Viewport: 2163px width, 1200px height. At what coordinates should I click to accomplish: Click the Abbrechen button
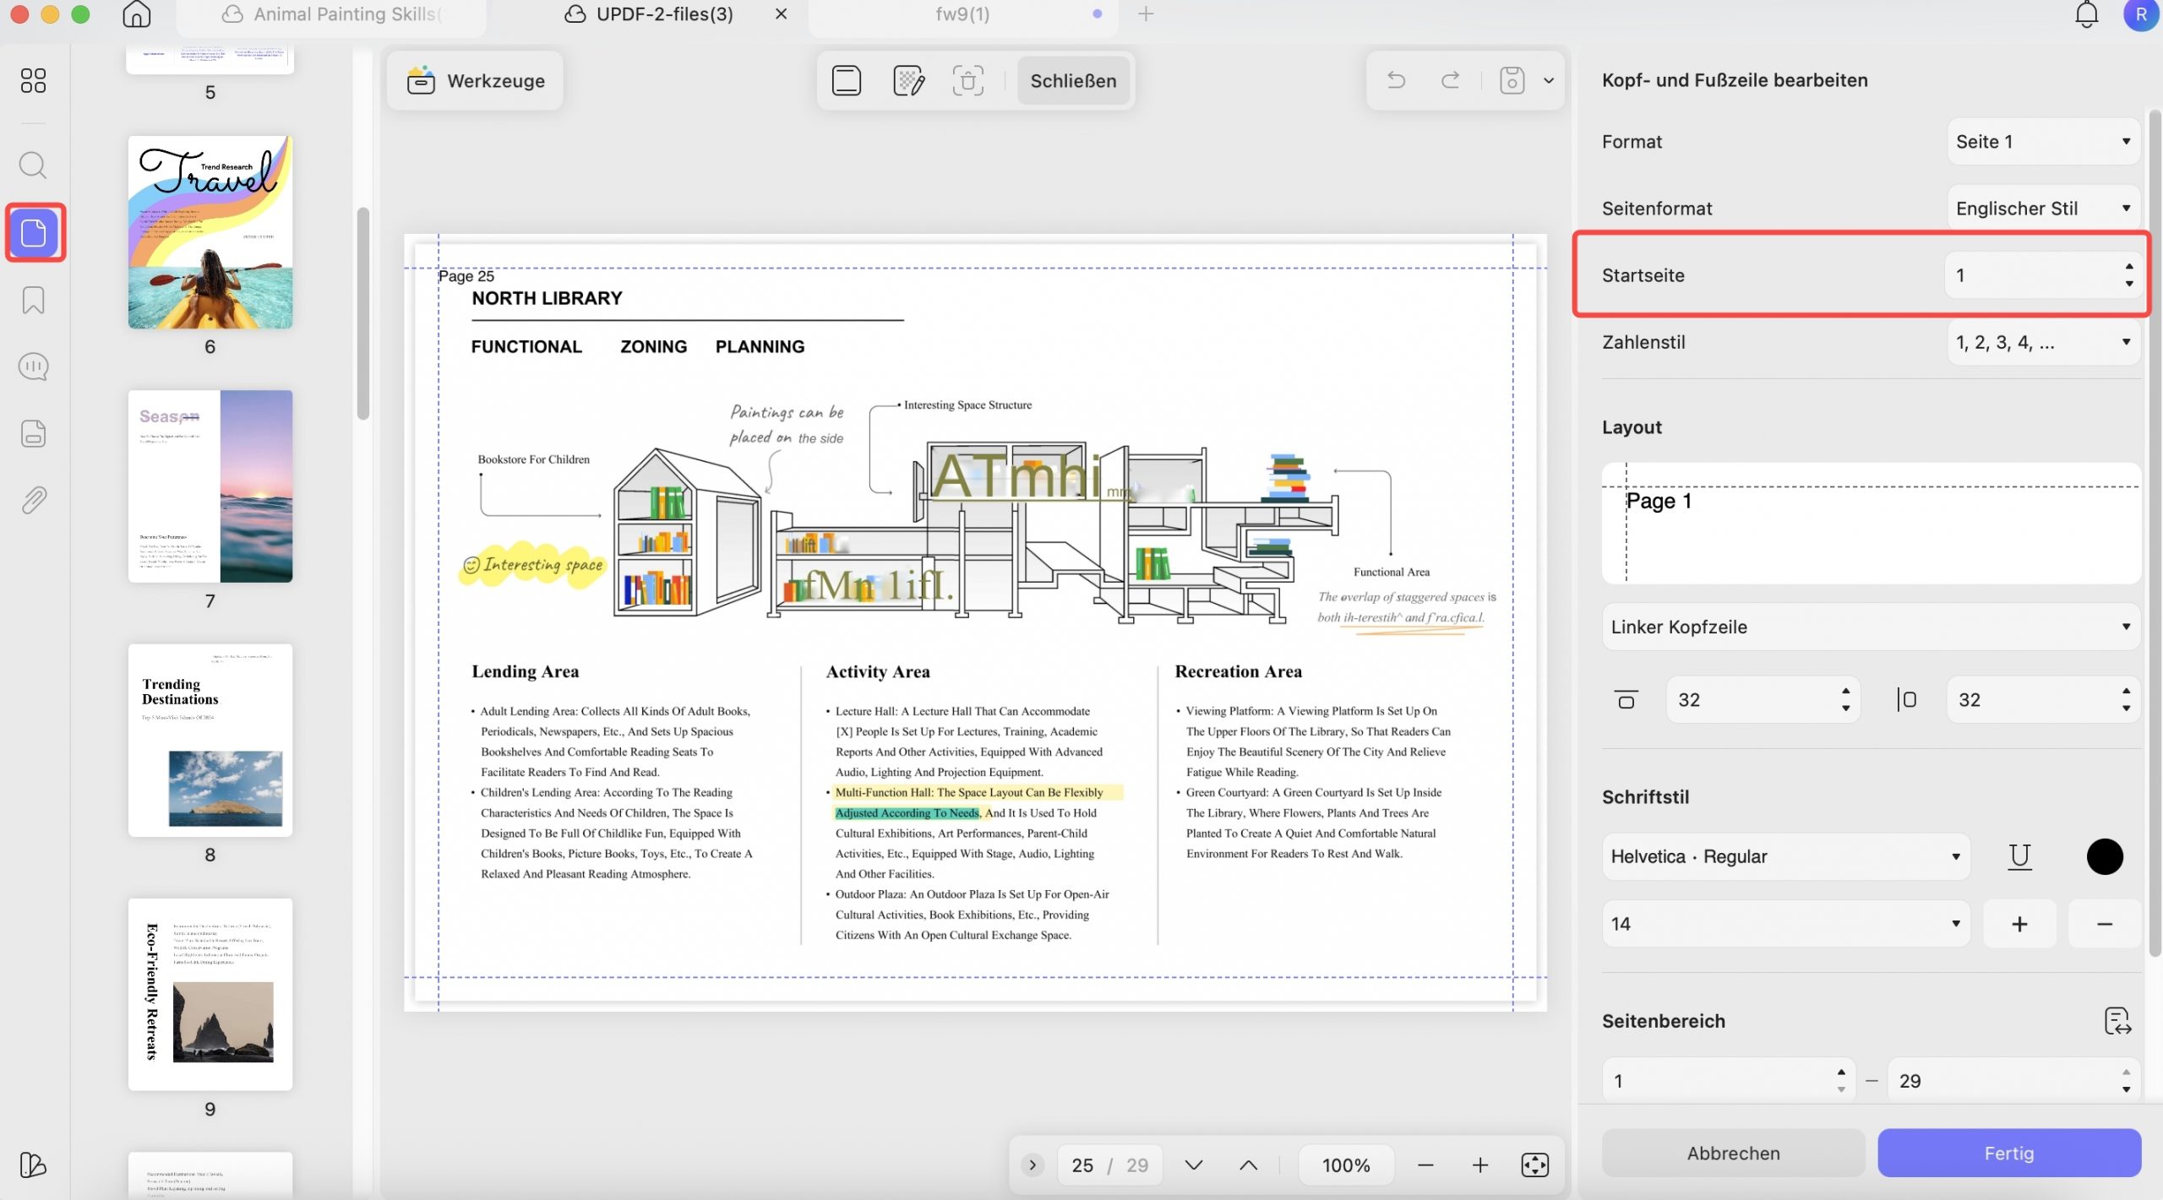pyautogui.click(x=1733, y=1153)
